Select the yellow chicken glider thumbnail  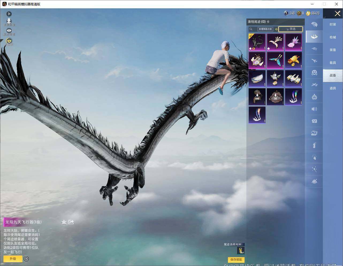pyautogui.click(x=294, y=60)
